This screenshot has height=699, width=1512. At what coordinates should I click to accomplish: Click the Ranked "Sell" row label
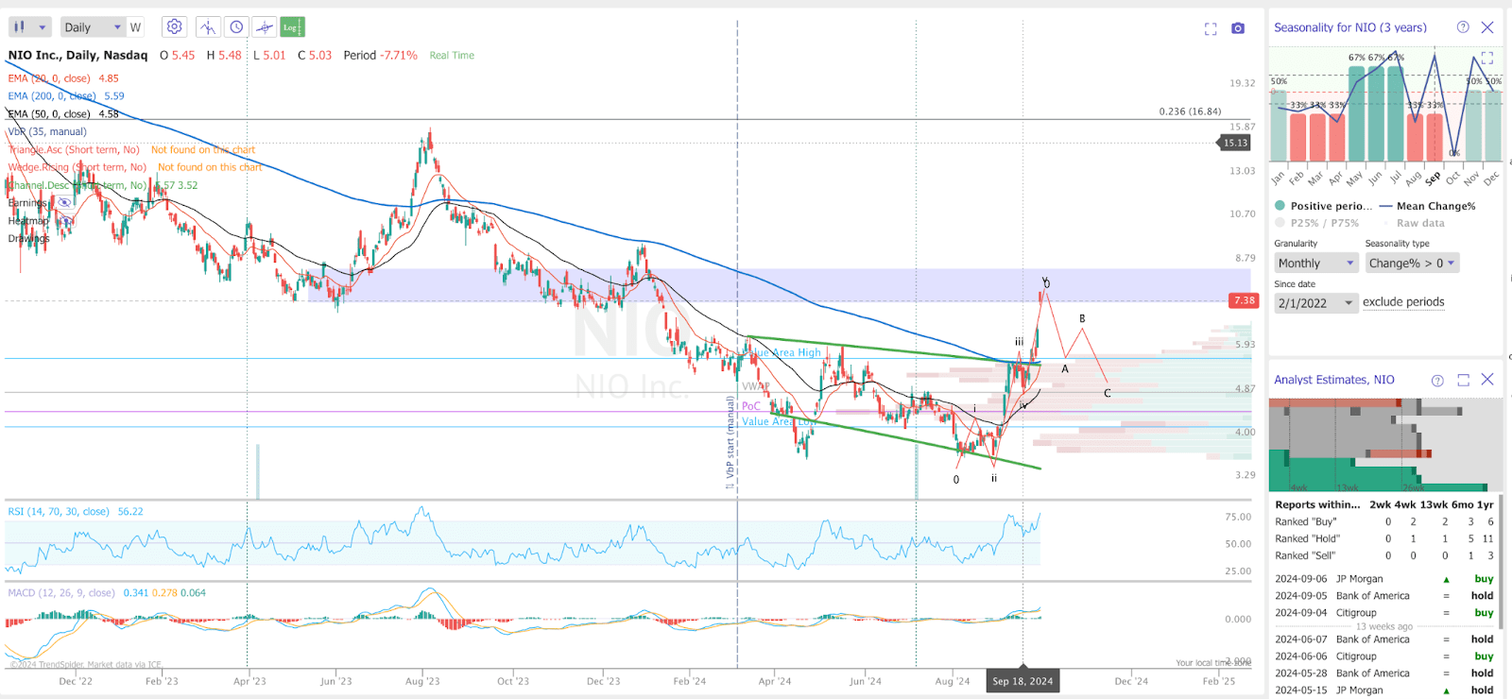coord(1305,555)
